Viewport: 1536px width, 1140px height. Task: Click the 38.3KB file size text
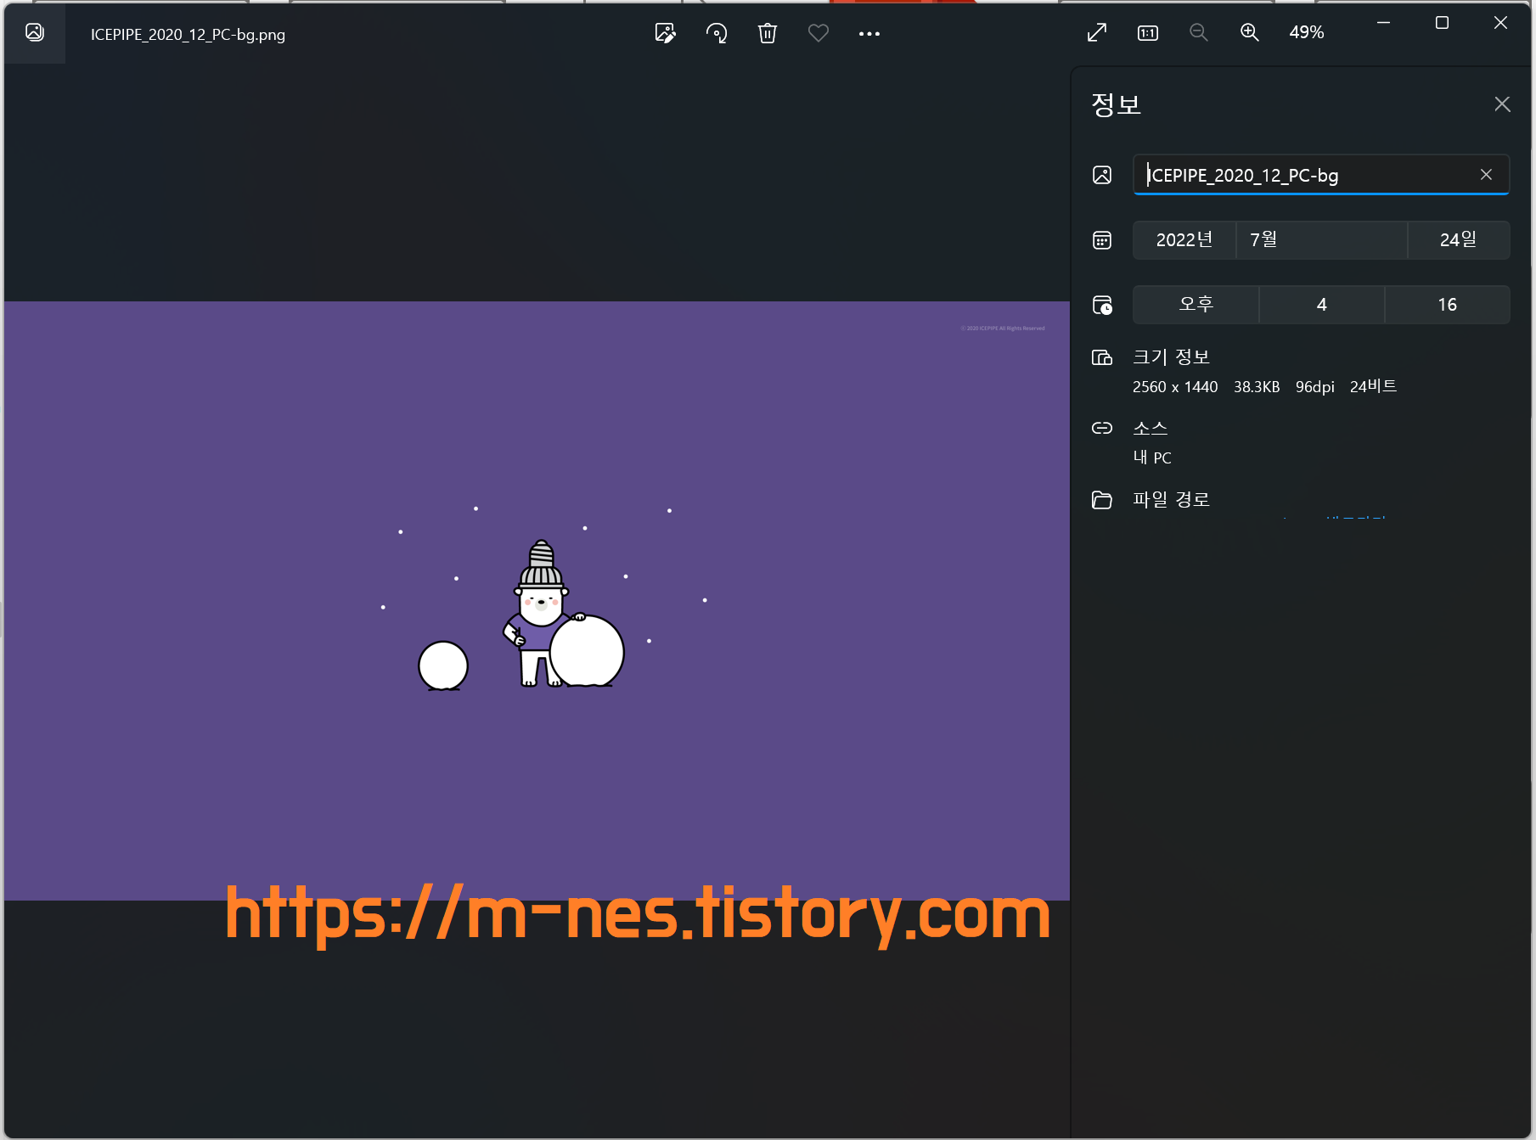[1257, 387]
